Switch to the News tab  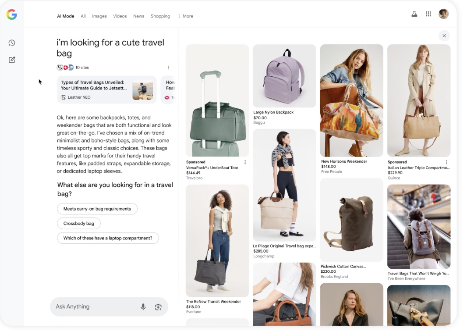tap(138, 16)
